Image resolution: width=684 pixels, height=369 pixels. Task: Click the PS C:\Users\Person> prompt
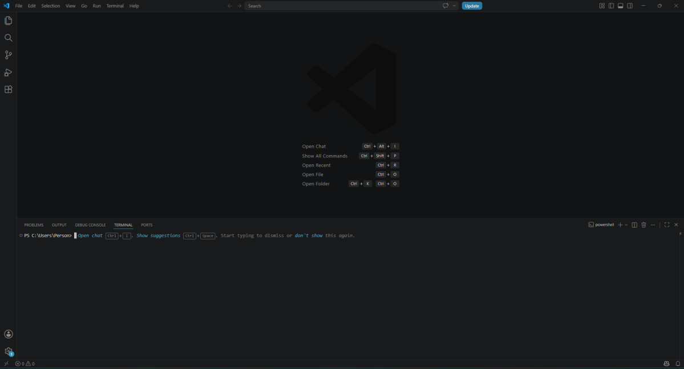48,236
